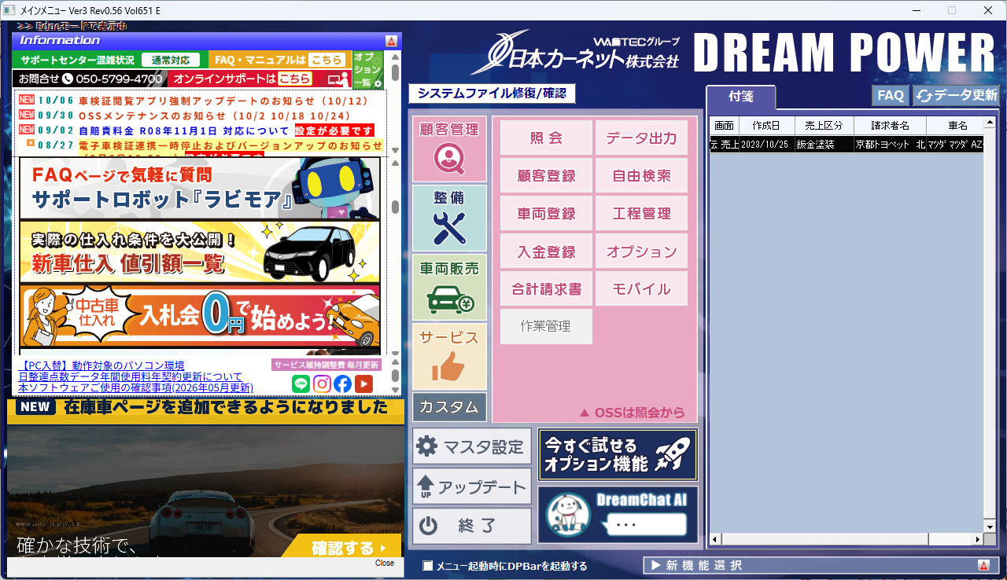Click the 終了 power icon button
The height and width of the screenshot is (580, 1007).
pyautogui.click(x=472, y=526)
